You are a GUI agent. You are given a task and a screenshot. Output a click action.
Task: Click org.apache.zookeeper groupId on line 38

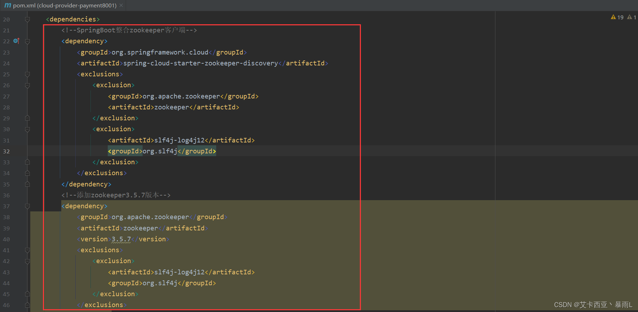(150, 217)
